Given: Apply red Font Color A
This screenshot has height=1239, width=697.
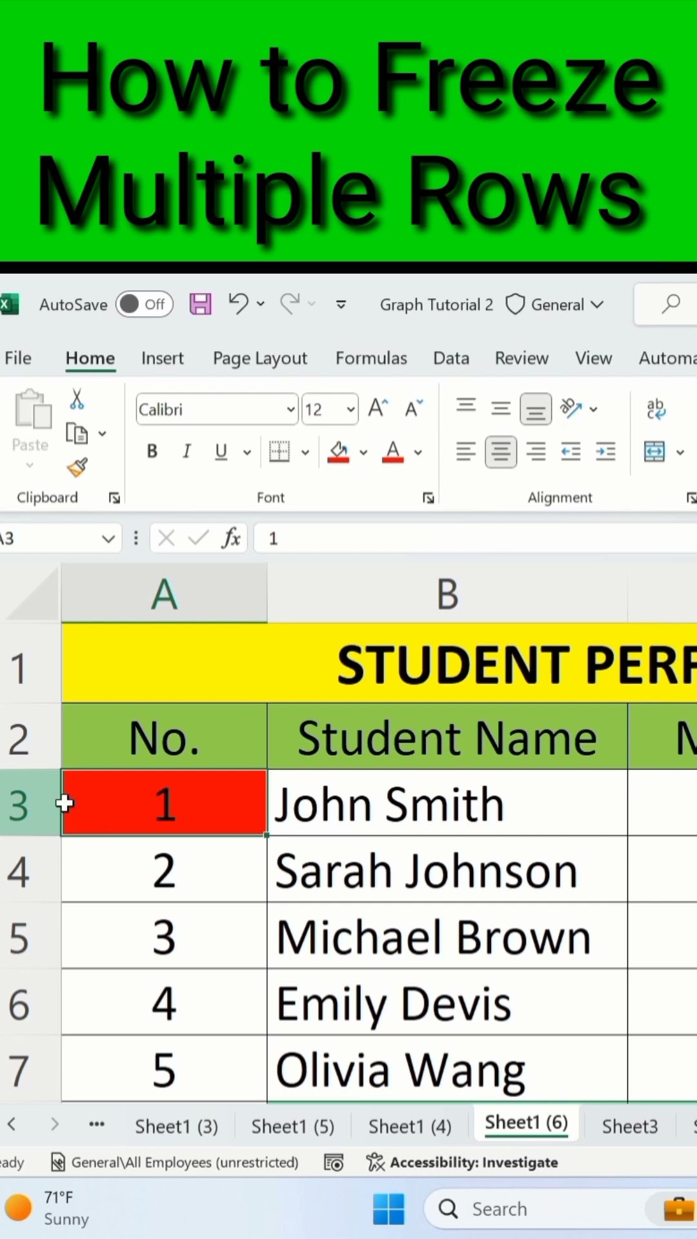Looking at the screenshot, I should click(393, 452).
